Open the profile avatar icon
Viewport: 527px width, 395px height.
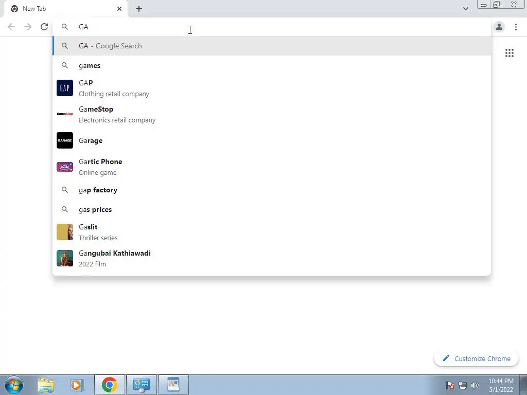tap(499, 27)
